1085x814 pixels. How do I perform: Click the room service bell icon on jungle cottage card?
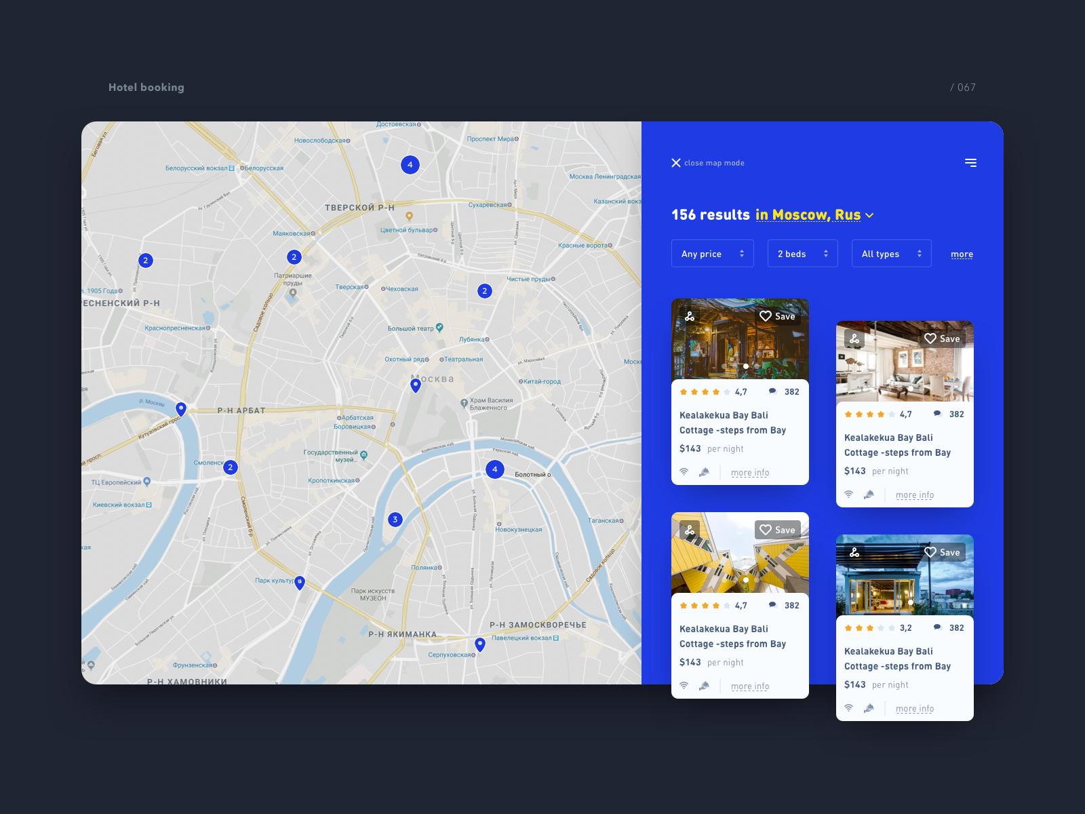click(x=704, y=472)
